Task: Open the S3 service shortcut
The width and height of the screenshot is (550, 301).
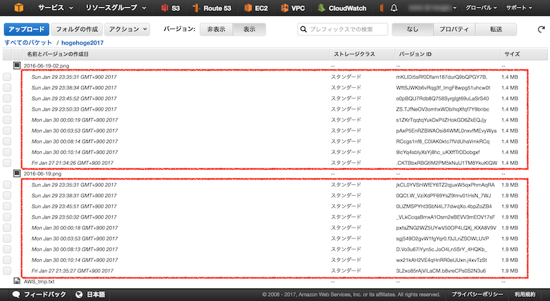Action: (170, 8)
